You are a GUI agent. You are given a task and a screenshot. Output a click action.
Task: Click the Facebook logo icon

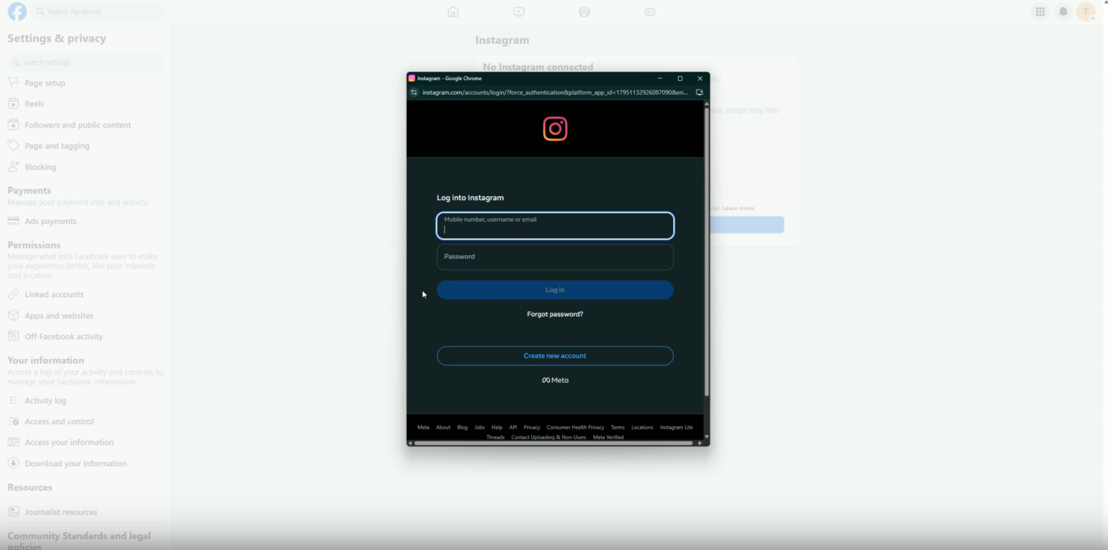pos(17,12)
